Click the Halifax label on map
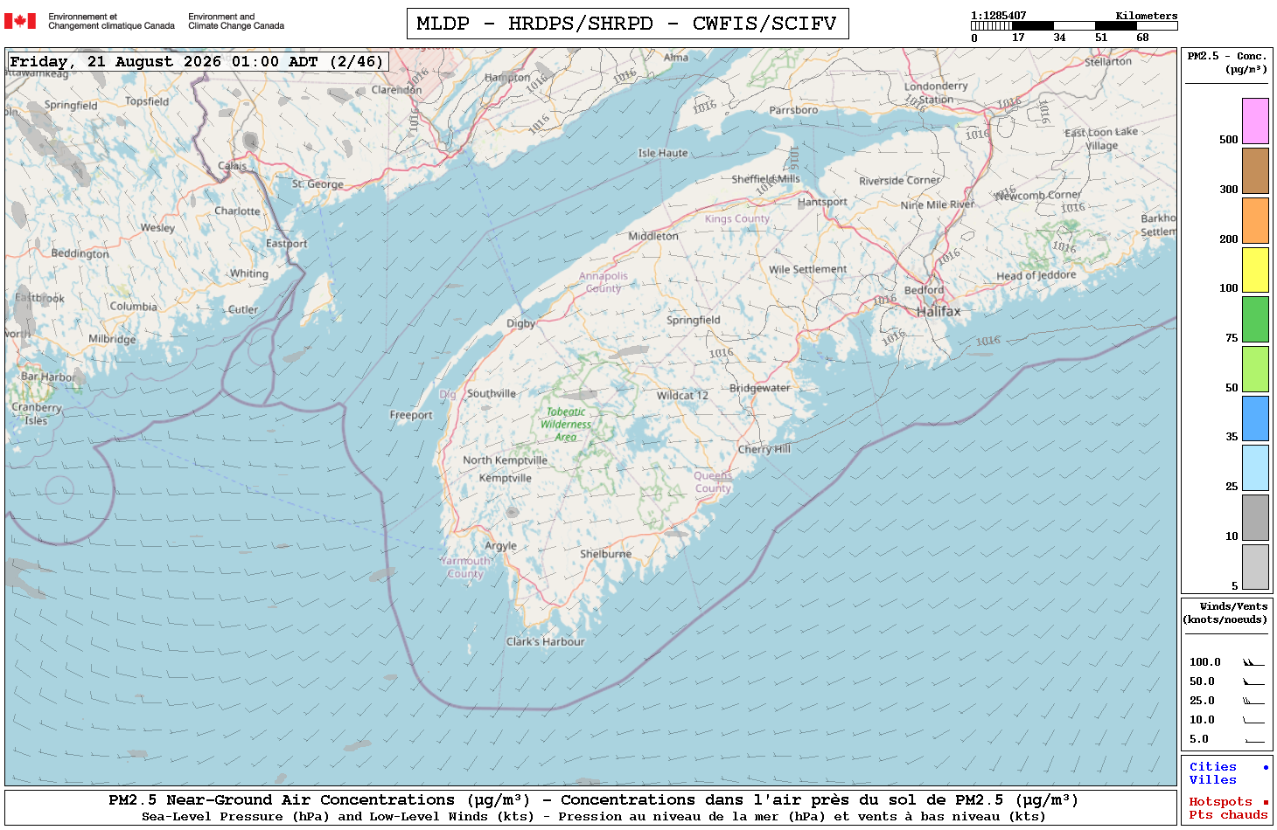 939,311
